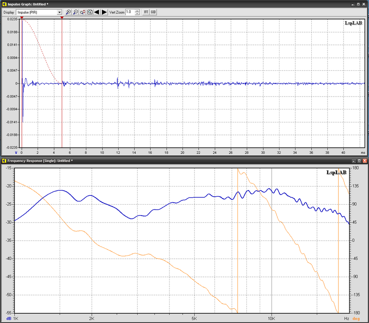Click the 2K frequency axis label
The image size is (369, 323).
point(92,319)
